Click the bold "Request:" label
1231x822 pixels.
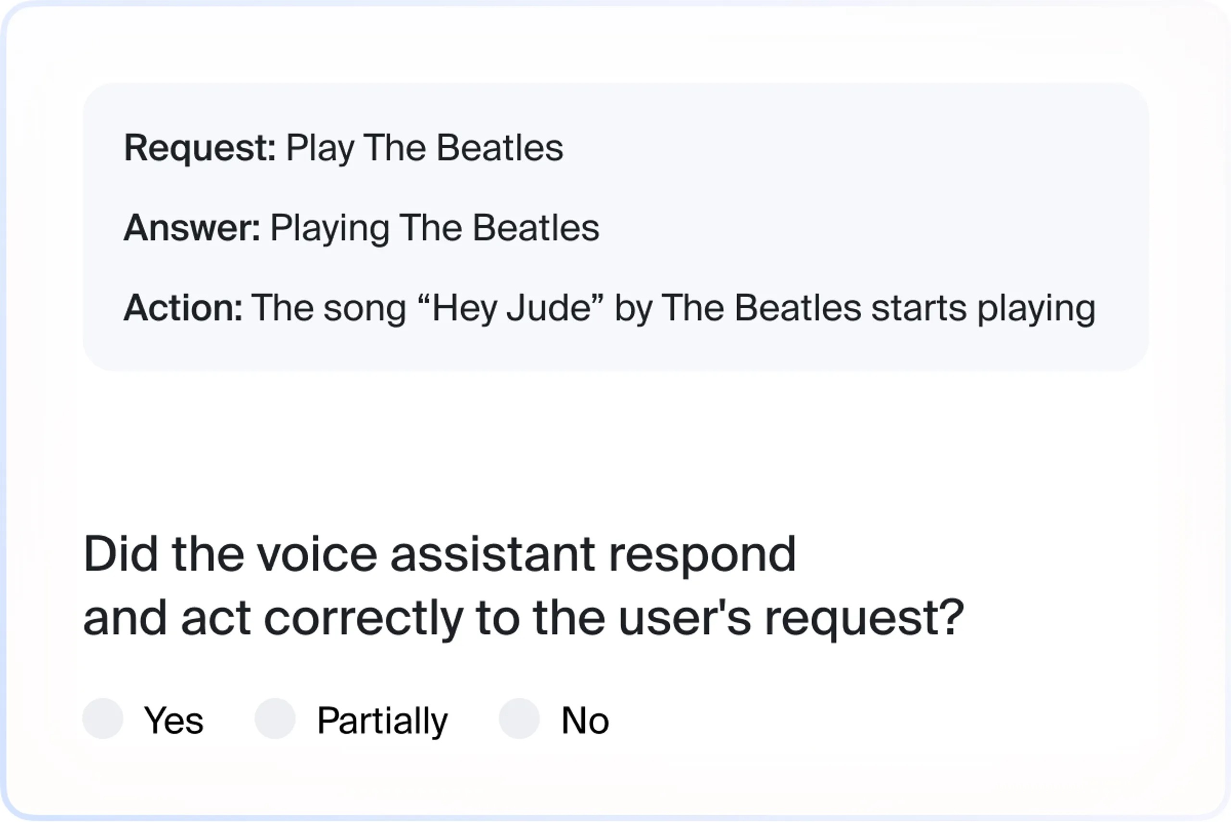200,149
